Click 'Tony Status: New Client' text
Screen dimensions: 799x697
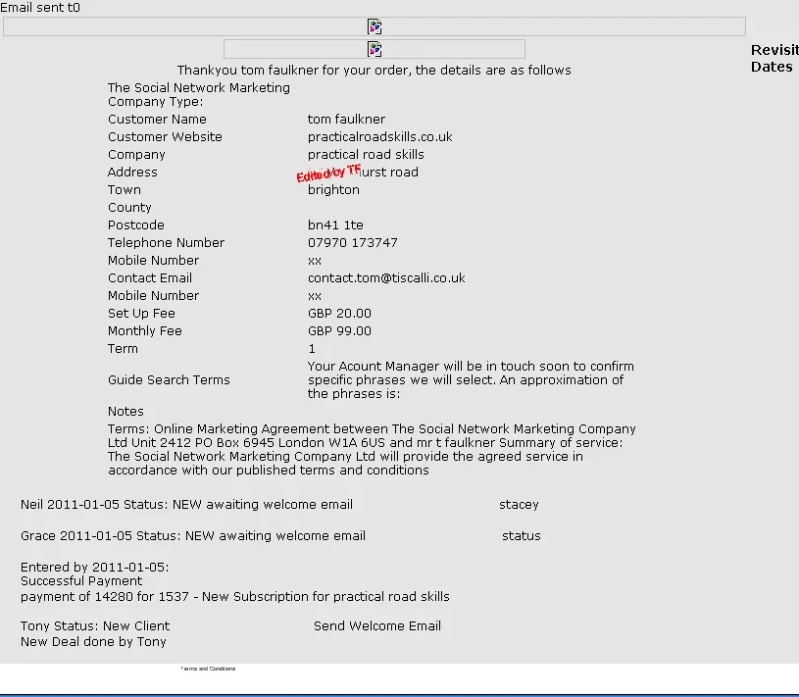[95, 626]
